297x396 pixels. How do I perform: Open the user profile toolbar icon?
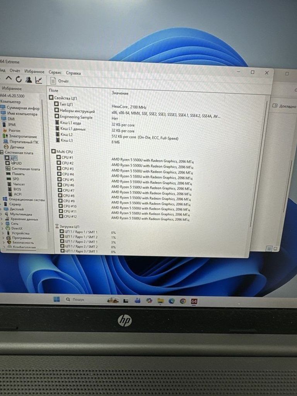pyautogui.click(x=29, y=80)
